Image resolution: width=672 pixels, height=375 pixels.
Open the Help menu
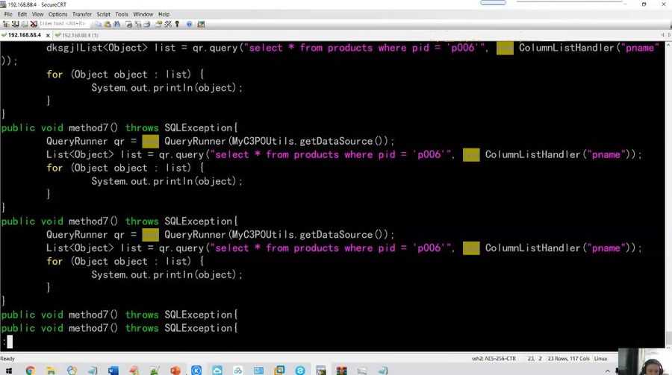(164, 14)
